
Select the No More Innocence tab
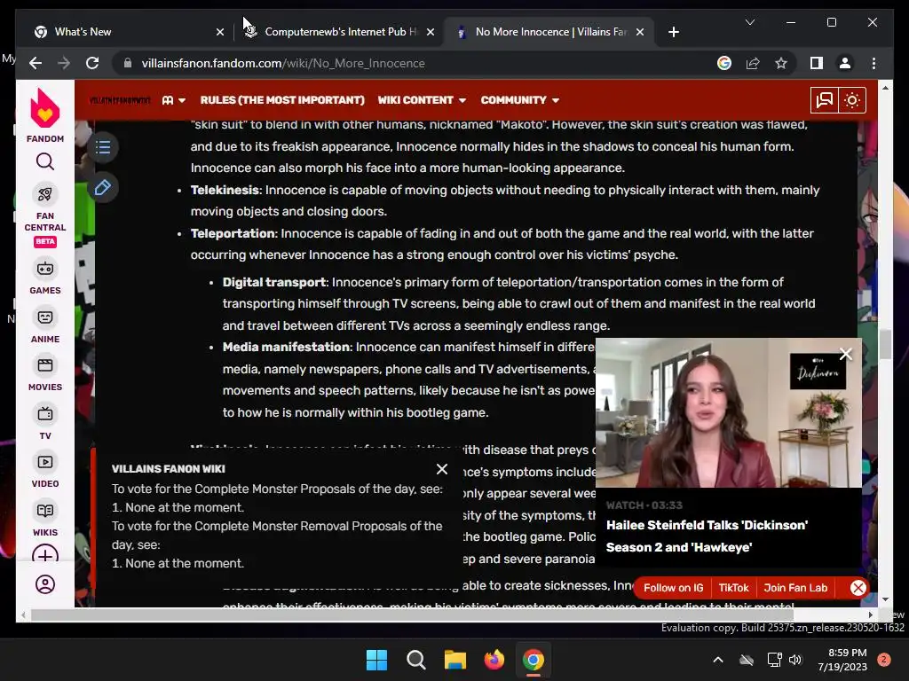coord(548,32)
